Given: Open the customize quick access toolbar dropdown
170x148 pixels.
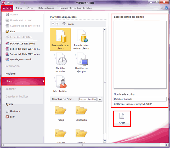Looking at the screenshot, I should click(x=26, y=3).
